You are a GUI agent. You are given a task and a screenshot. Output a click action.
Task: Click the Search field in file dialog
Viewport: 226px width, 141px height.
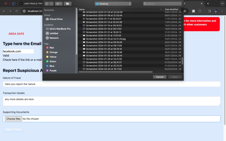(162, 4)
